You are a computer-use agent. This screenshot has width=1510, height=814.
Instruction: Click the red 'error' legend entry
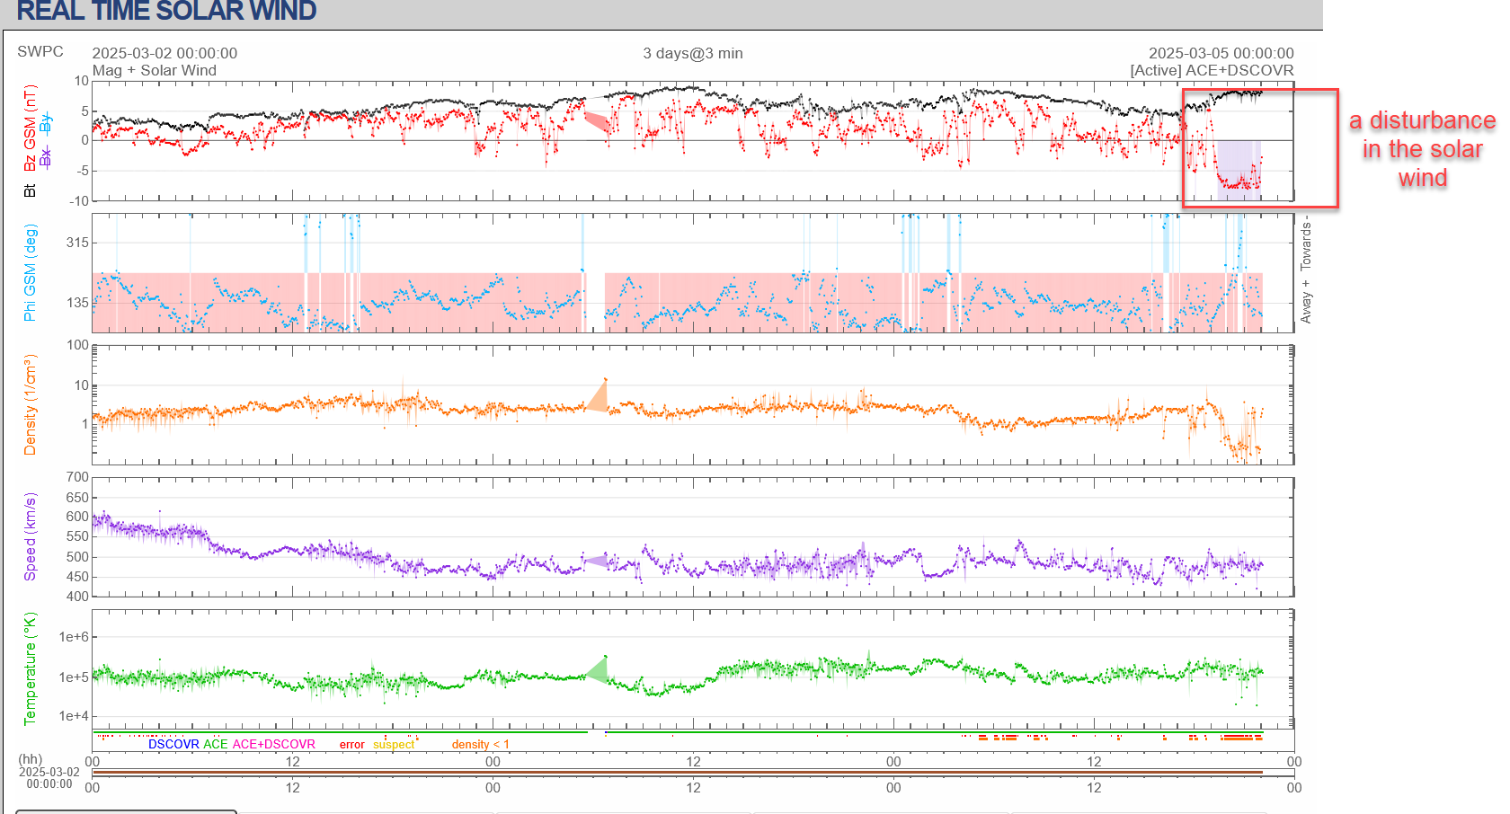(352, 744)
